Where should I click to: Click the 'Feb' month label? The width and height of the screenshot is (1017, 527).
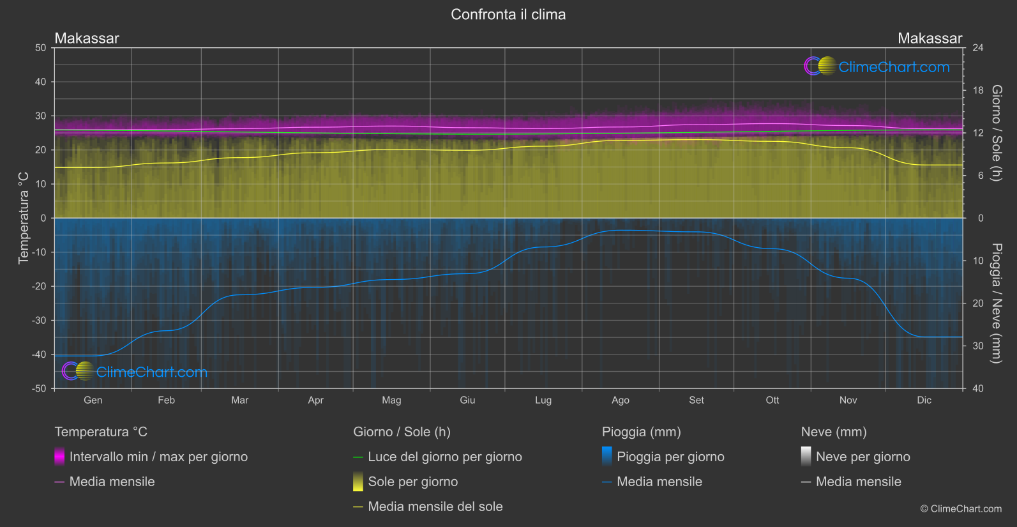[x=166, y=400]
